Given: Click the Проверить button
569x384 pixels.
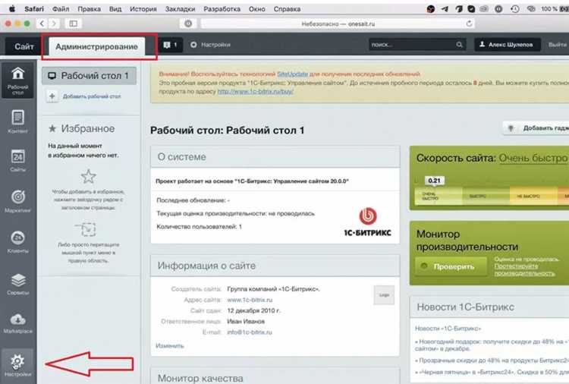Looking at the screenshot, I should click(451, 266).
